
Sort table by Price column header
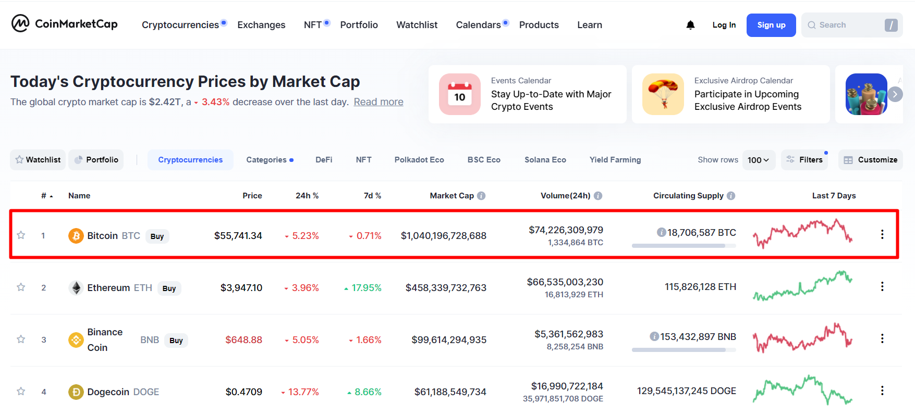pyautogui.click(x=252, y=196)
